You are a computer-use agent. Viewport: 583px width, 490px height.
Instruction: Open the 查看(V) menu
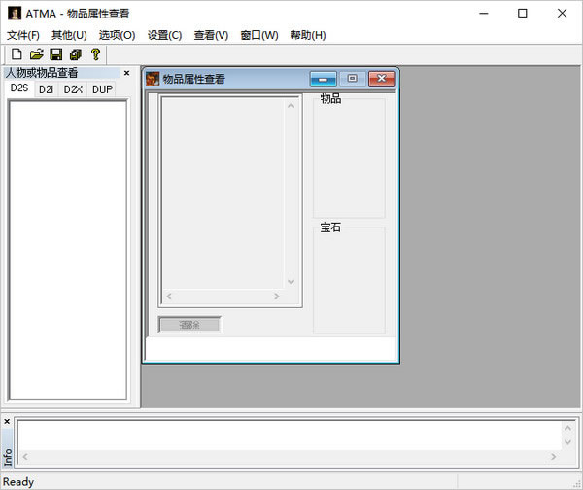[211, 35]
